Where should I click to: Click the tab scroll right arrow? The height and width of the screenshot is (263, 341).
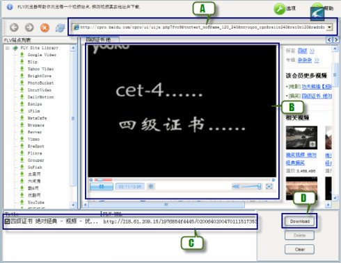click(336, 40)
